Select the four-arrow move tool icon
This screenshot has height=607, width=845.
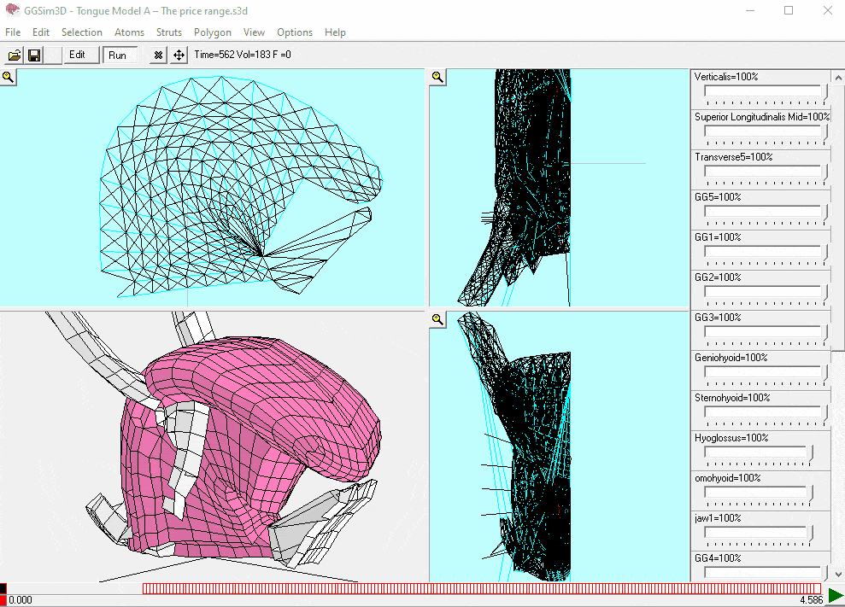pyautogui.click(x=179, y=55)
